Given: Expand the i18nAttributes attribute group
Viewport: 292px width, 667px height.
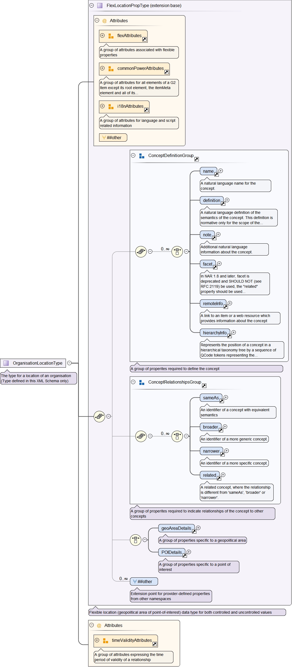Looking at the screenshot, I should [102, 106].
